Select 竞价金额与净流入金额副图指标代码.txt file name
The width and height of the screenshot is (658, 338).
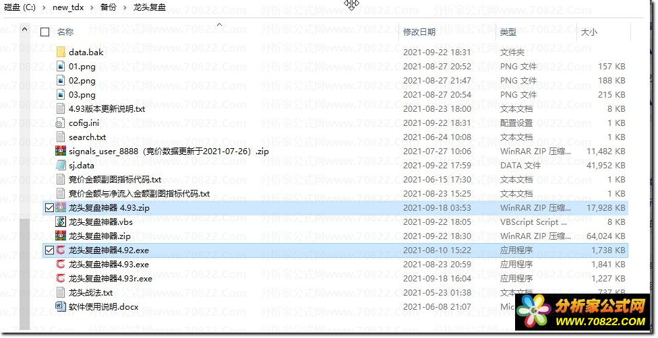[140, 194]
